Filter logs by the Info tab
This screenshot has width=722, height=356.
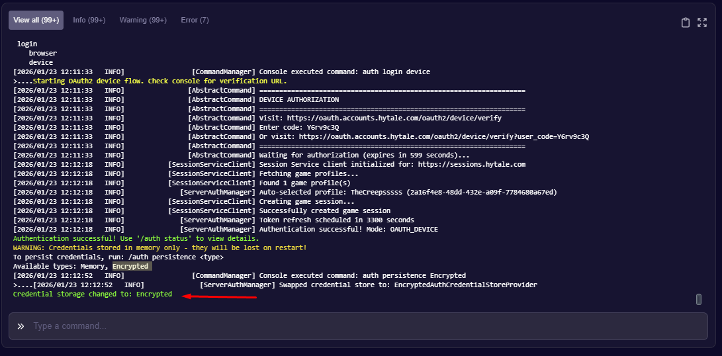coord(89,20)
